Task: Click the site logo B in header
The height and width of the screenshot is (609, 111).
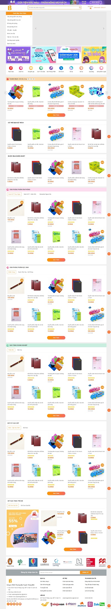Action: point(10,7)
